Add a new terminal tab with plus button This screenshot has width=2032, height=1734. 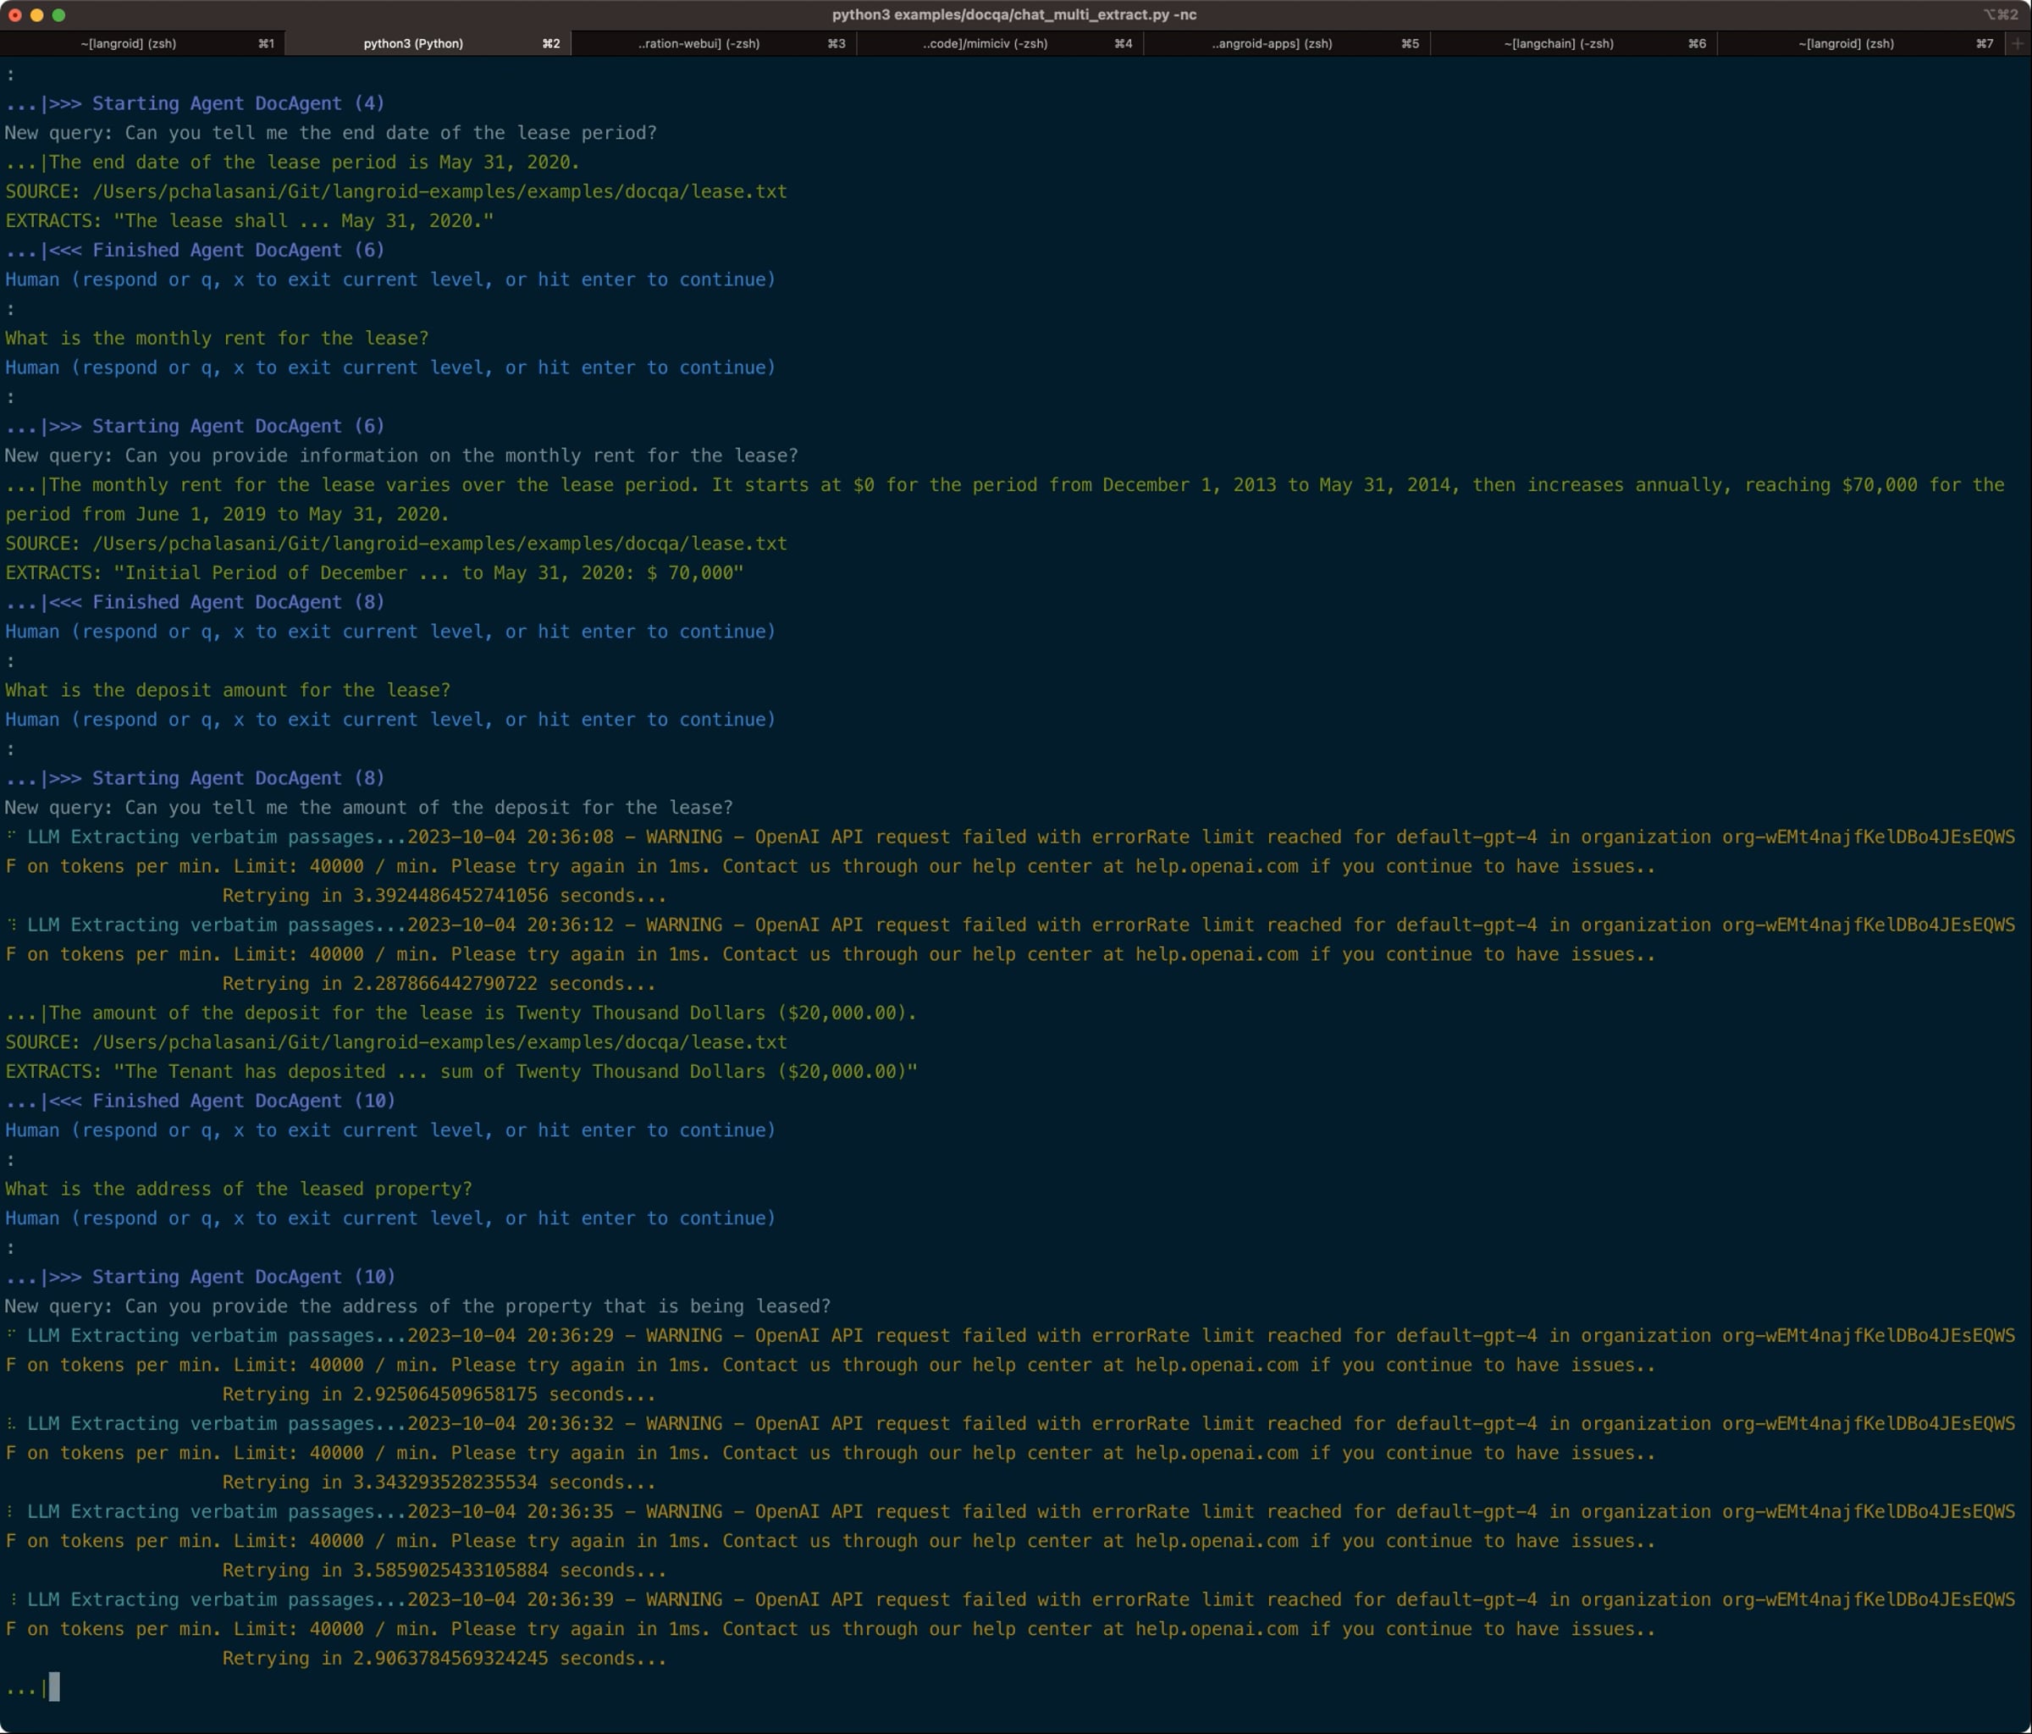point(2018,43)
